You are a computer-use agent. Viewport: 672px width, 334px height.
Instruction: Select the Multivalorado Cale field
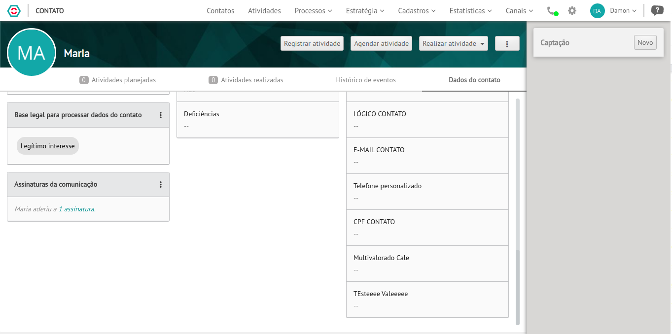pos(427,264)
